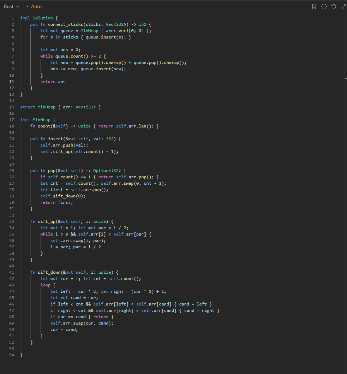347x374 pixels.
Task: Click 'for s in sticks' on line 4
Action: [x=59, y=37]
